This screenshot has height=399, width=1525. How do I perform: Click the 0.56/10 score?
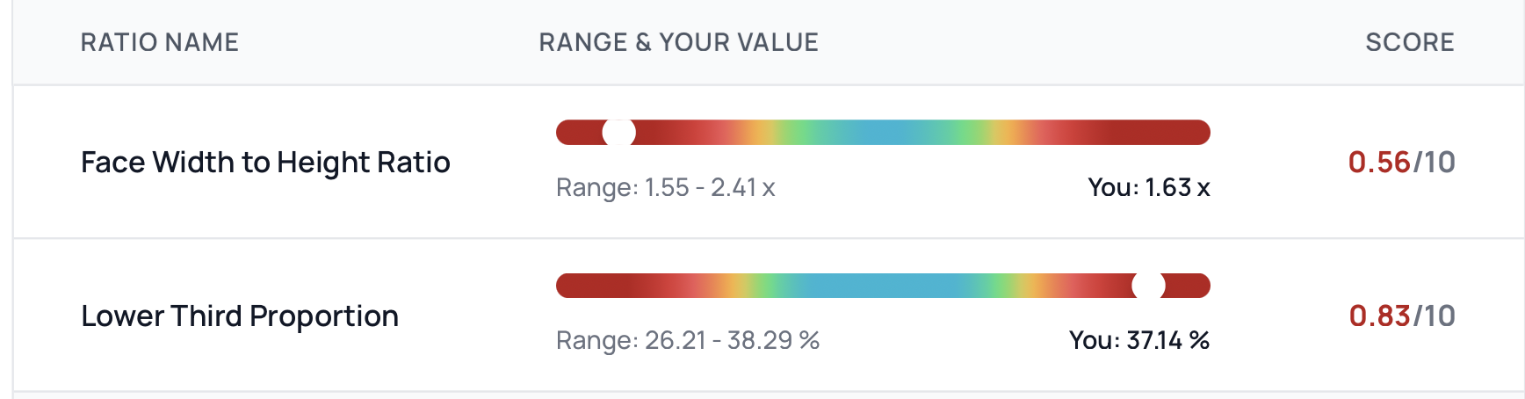[x=1401, y=163]
